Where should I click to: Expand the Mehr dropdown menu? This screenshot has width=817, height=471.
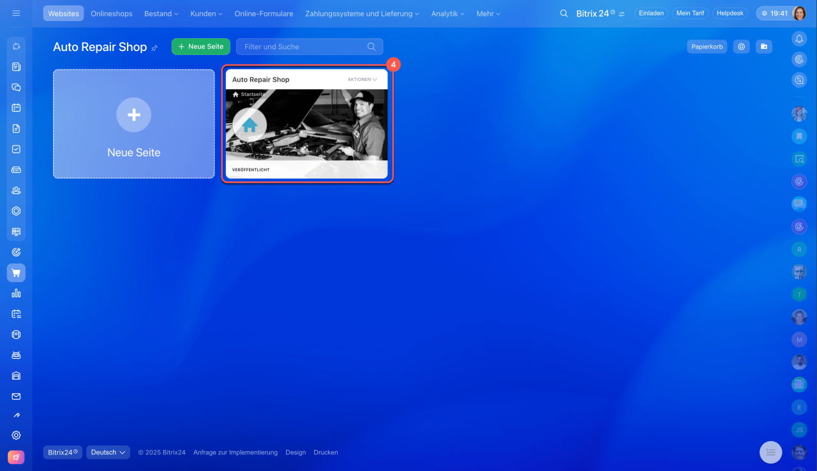click(x=488, y=13)
